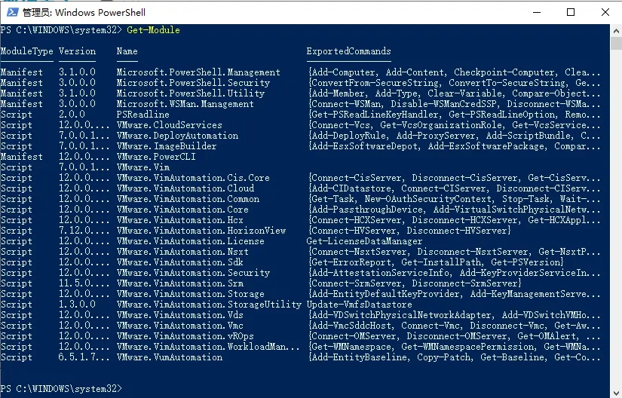Click VMware.VumAutomation module name
The image size is (622, 398).
click(x=170, y=357)
